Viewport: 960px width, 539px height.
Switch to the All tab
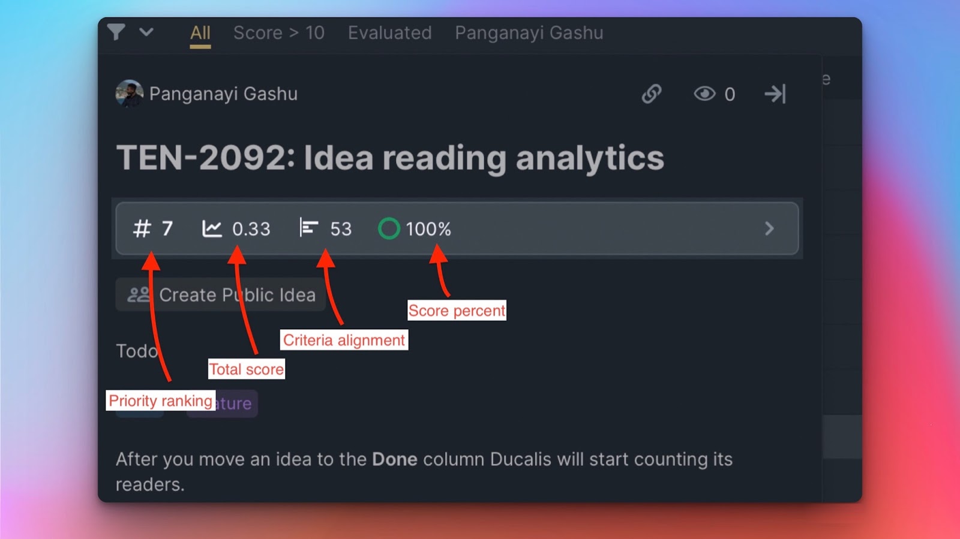[200, 33]
